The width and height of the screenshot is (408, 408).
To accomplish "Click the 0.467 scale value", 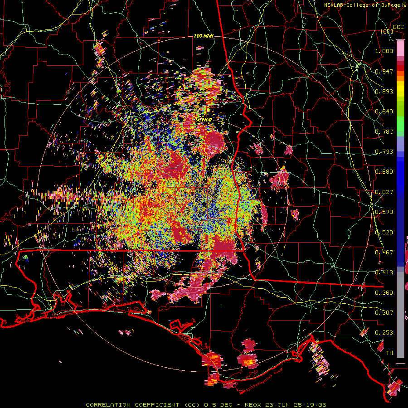I will click(x=384, y=252).
